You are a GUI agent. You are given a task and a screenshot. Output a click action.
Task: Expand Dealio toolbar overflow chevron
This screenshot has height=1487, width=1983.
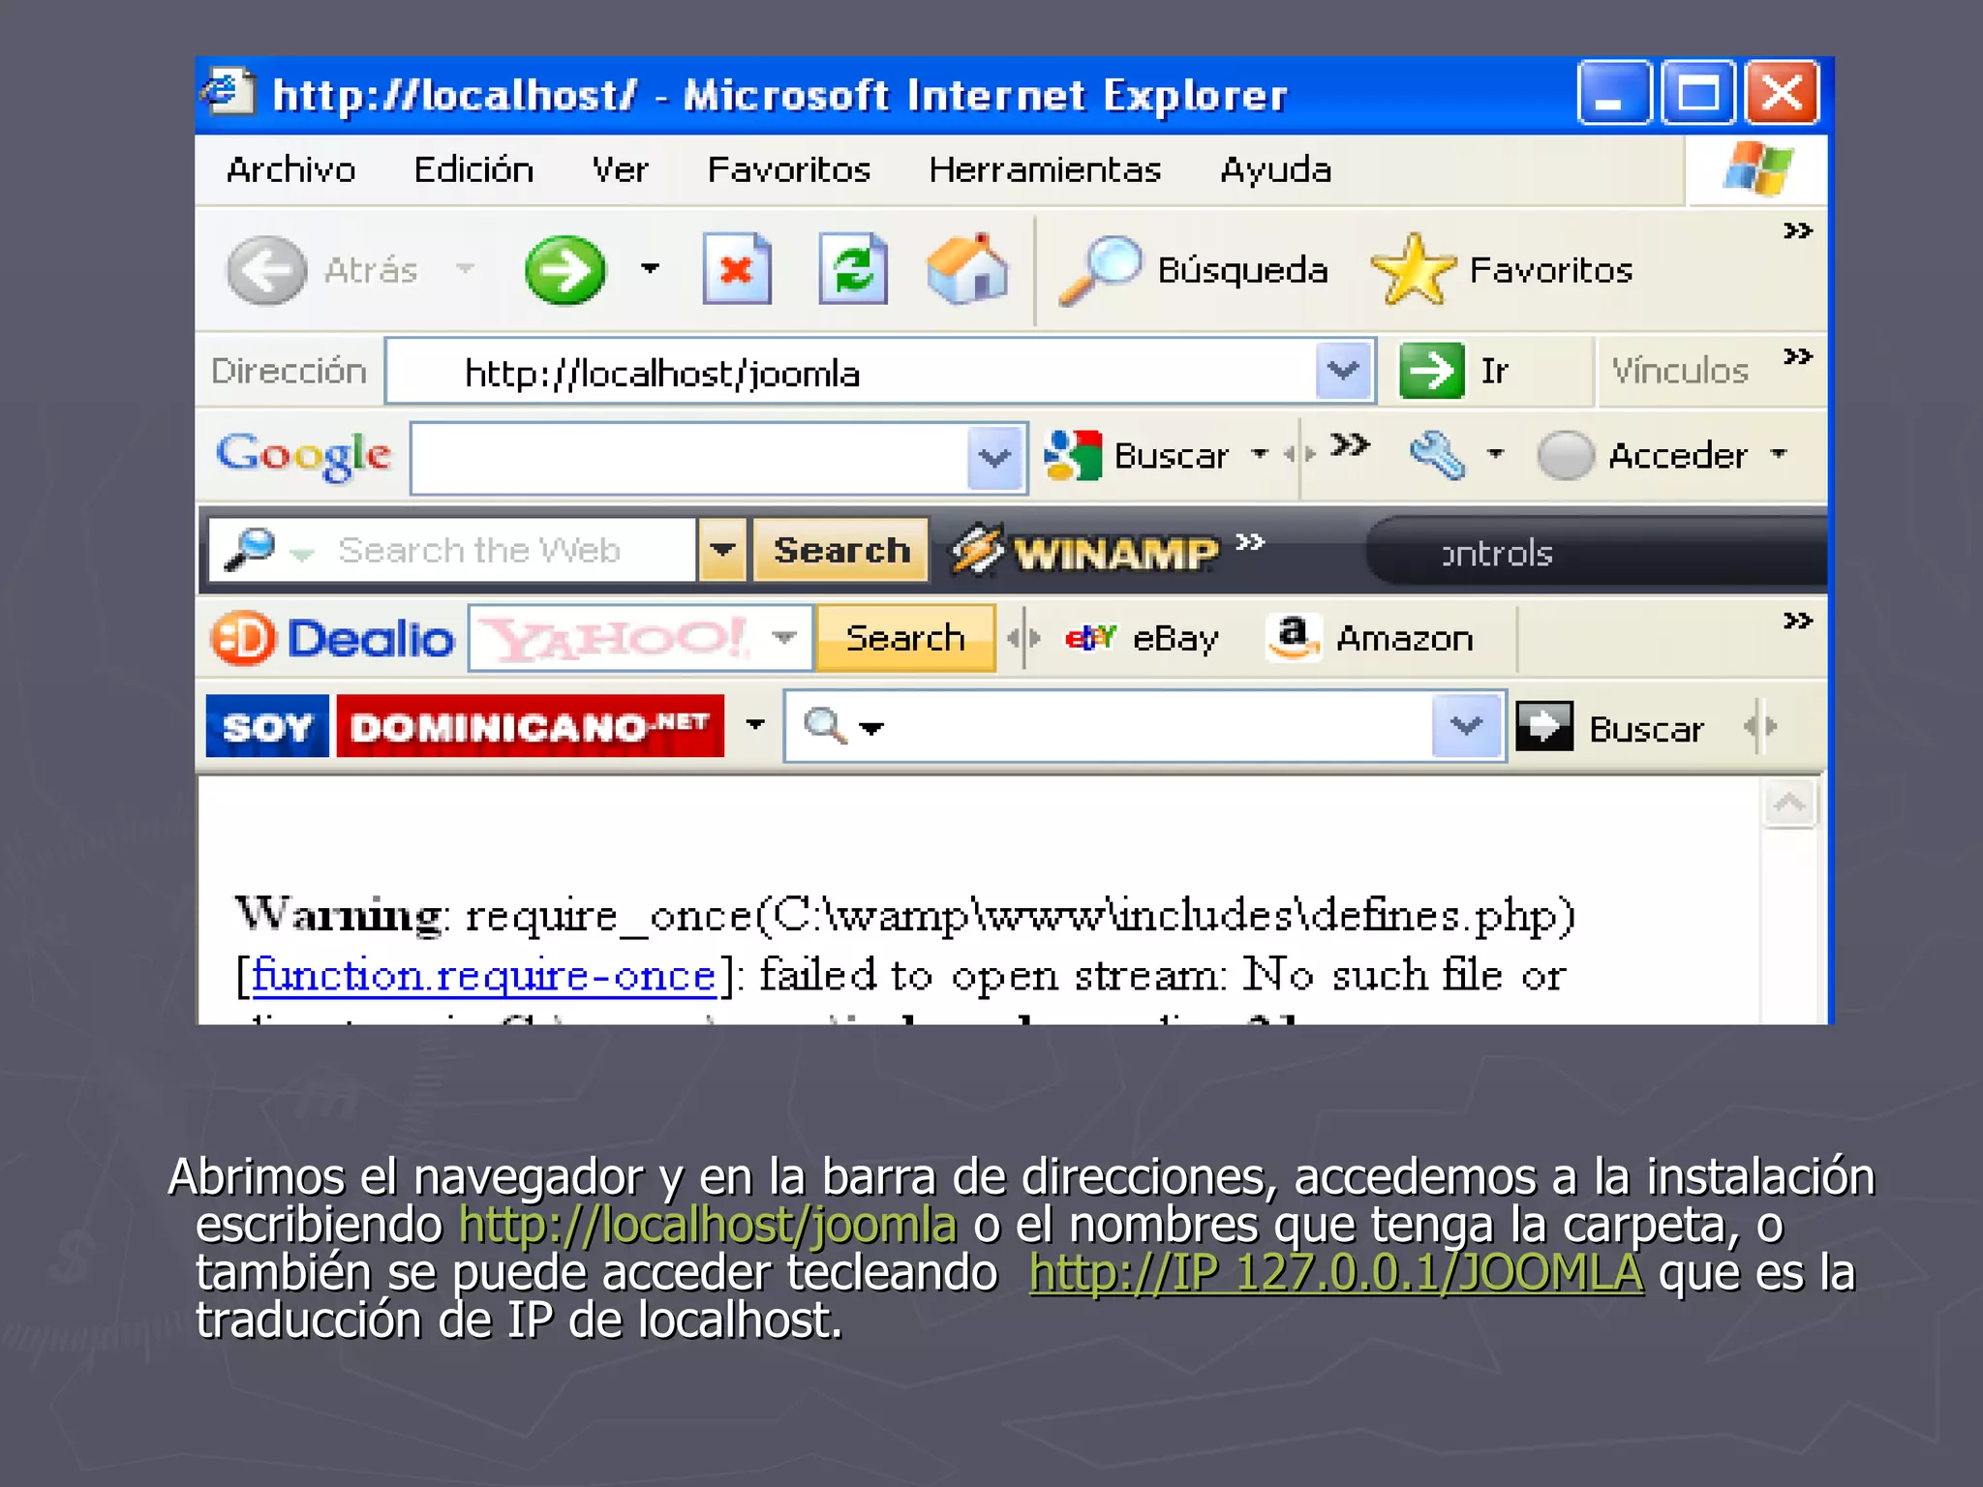pyautogui.click(x=1798, y=621)
